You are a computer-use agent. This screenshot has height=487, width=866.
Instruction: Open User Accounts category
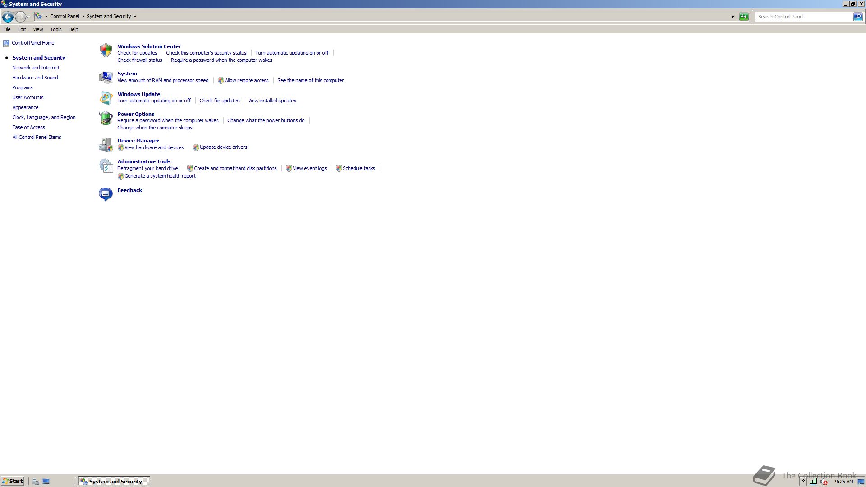(x=28, y=97)
